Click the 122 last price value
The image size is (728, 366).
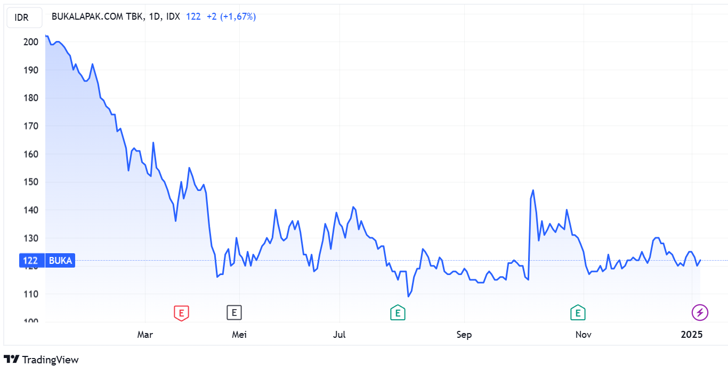193,16
